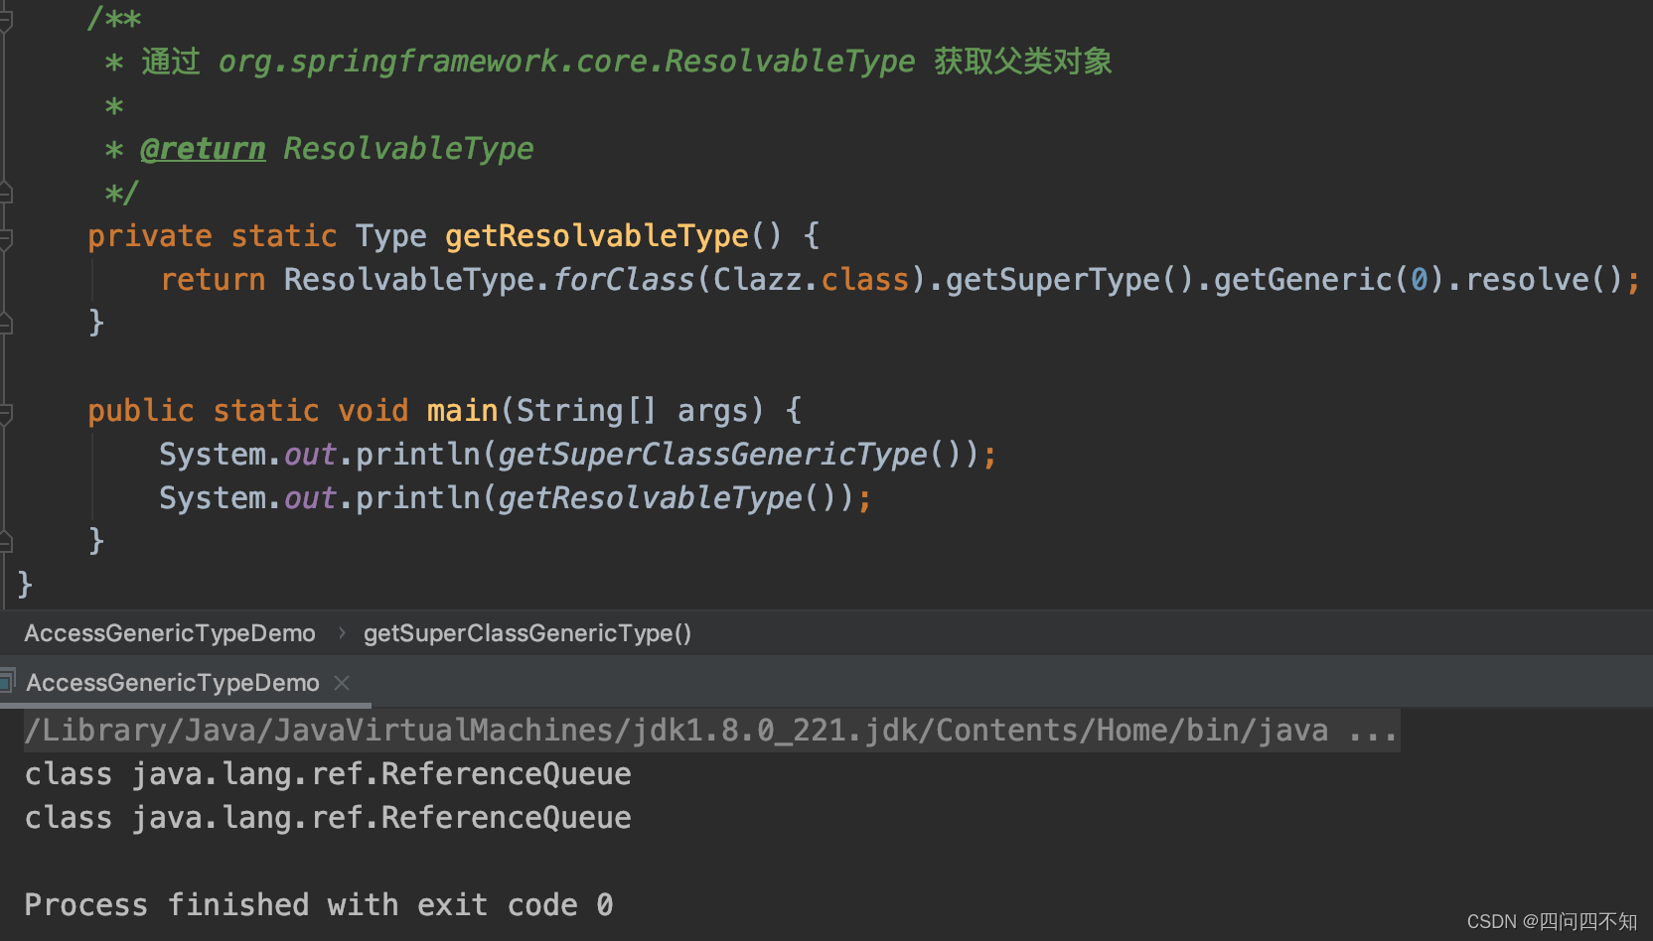Select getSuperClassGenericType() in the breadcrumb bar
1653x941 pixels.
pos(527,632)
